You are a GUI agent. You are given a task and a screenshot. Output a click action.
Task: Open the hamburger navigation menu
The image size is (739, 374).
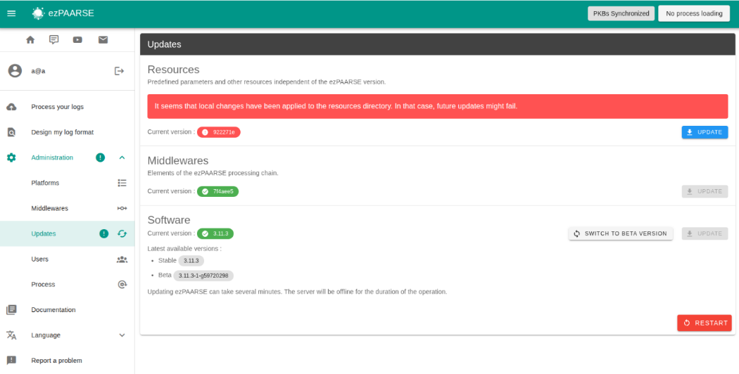coord(11,13)
